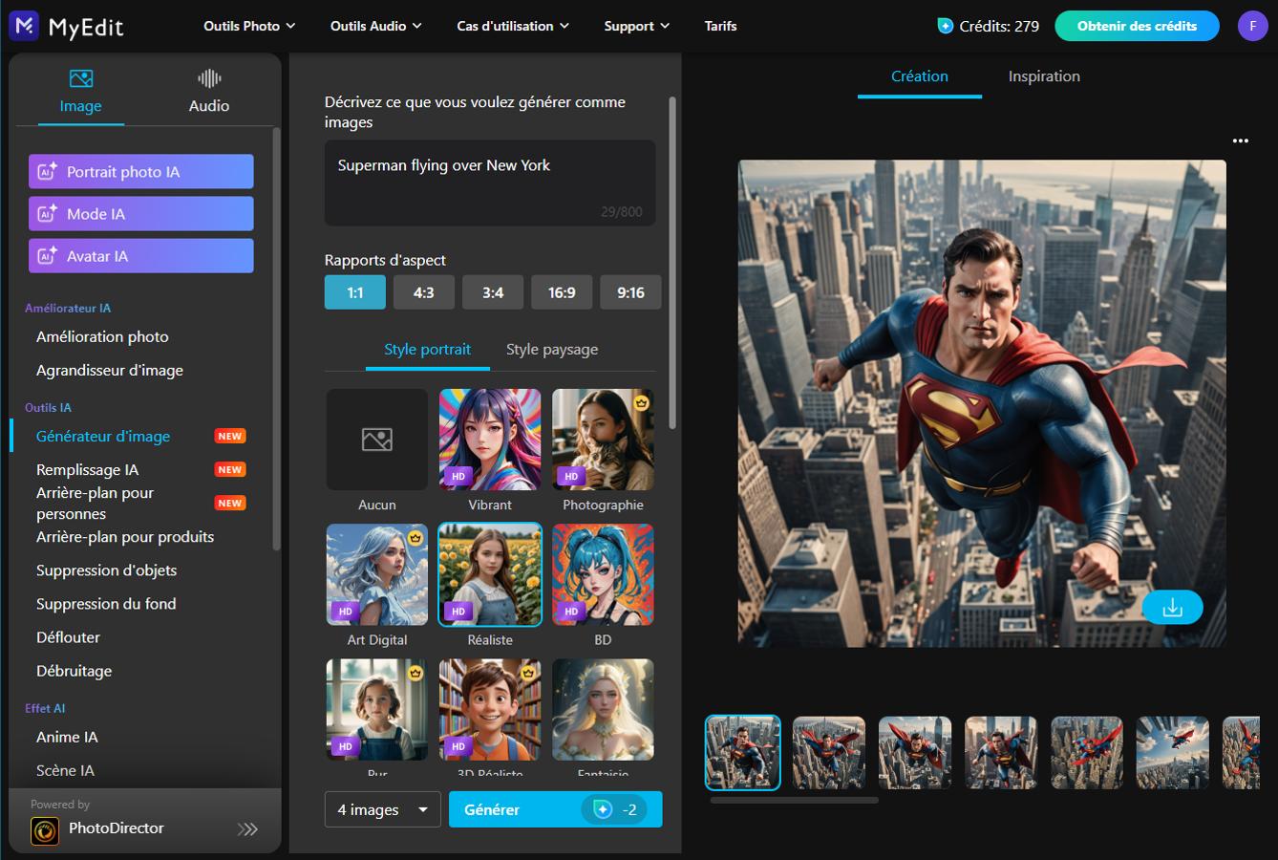Click the credit cost icon on the Générer button

point(603,809)
